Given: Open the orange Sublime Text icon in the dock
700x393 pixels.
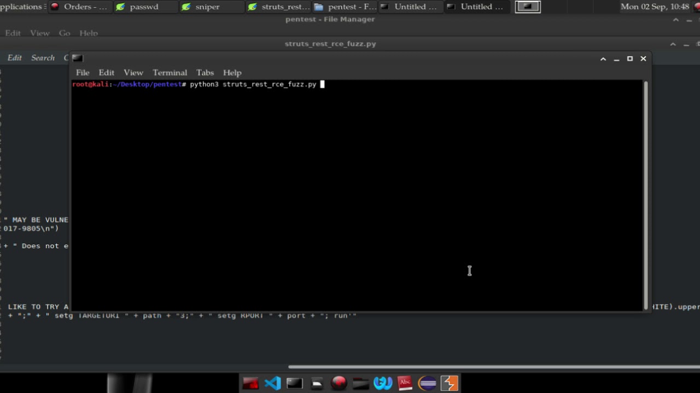Looking at the screenshot, I should coord(449,383).
